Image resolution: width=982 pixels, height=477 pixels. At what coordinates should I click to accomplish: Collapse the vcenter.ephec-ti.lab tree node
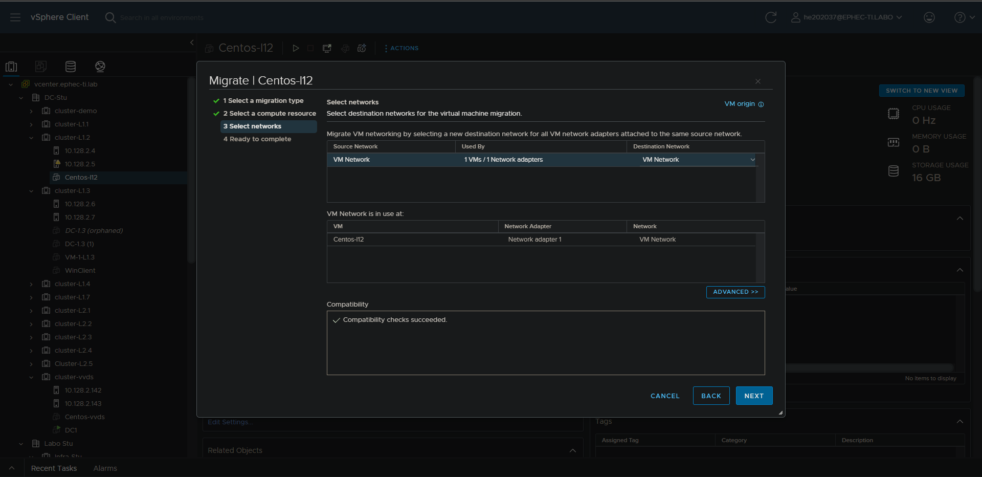[x=11, y=84]
